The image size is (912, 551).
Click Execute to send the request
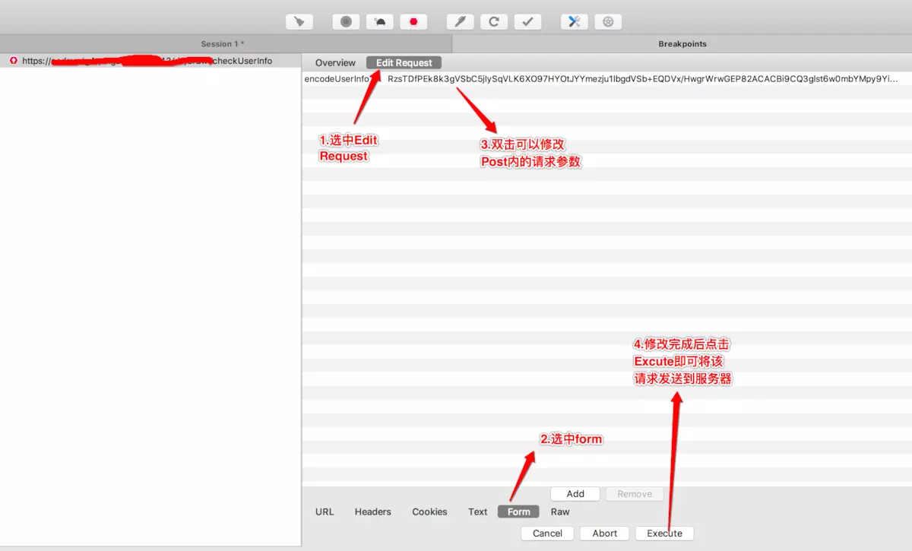click(664, 534)
